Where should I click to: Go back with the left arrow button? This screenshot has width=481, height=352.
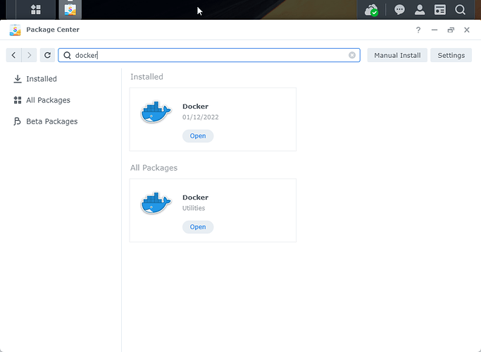pyautogui.click(x=14, y=55)
